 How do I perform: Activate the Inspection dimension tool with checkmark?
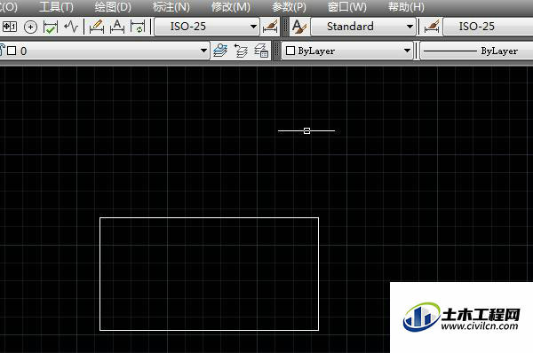tap(51, 27)
